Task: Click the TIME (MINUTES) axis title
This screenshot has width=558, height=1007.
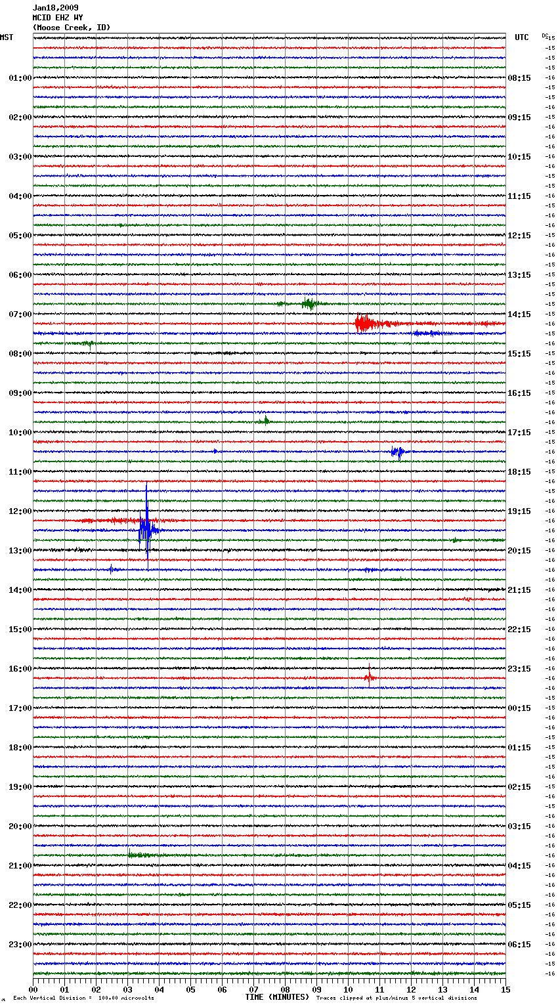Action: tap(277, 997)
